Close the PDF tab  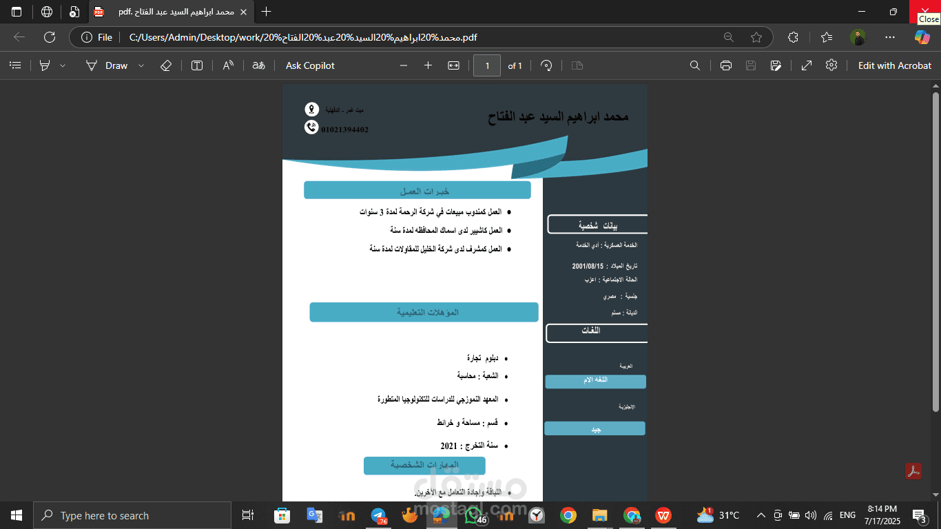click(x=243, y=12)
